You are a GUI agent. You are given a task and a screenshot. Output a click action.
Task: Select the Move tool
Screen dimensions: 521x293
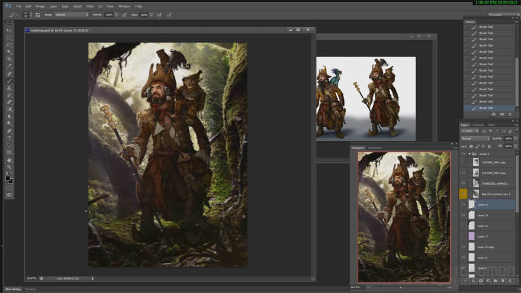pyautogui.click(x=9, y=31)
